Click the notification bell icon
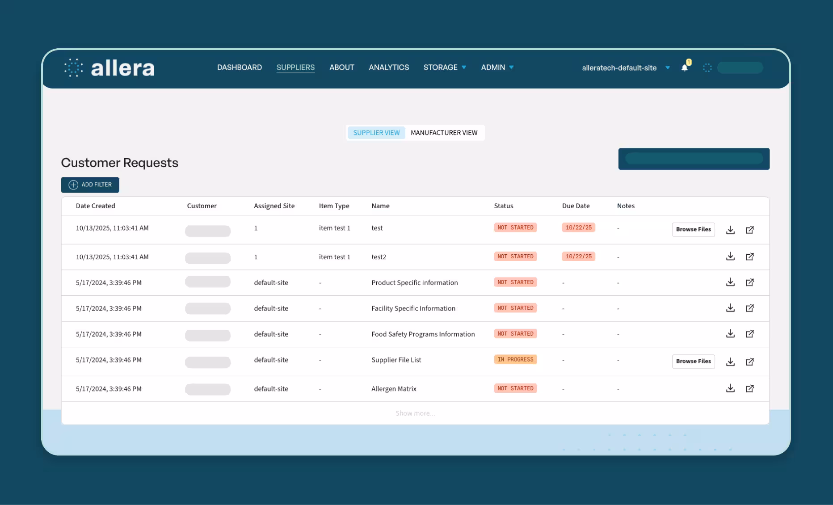Image resolution: width=833 pixels, height=505 pixels. point(685,67)
